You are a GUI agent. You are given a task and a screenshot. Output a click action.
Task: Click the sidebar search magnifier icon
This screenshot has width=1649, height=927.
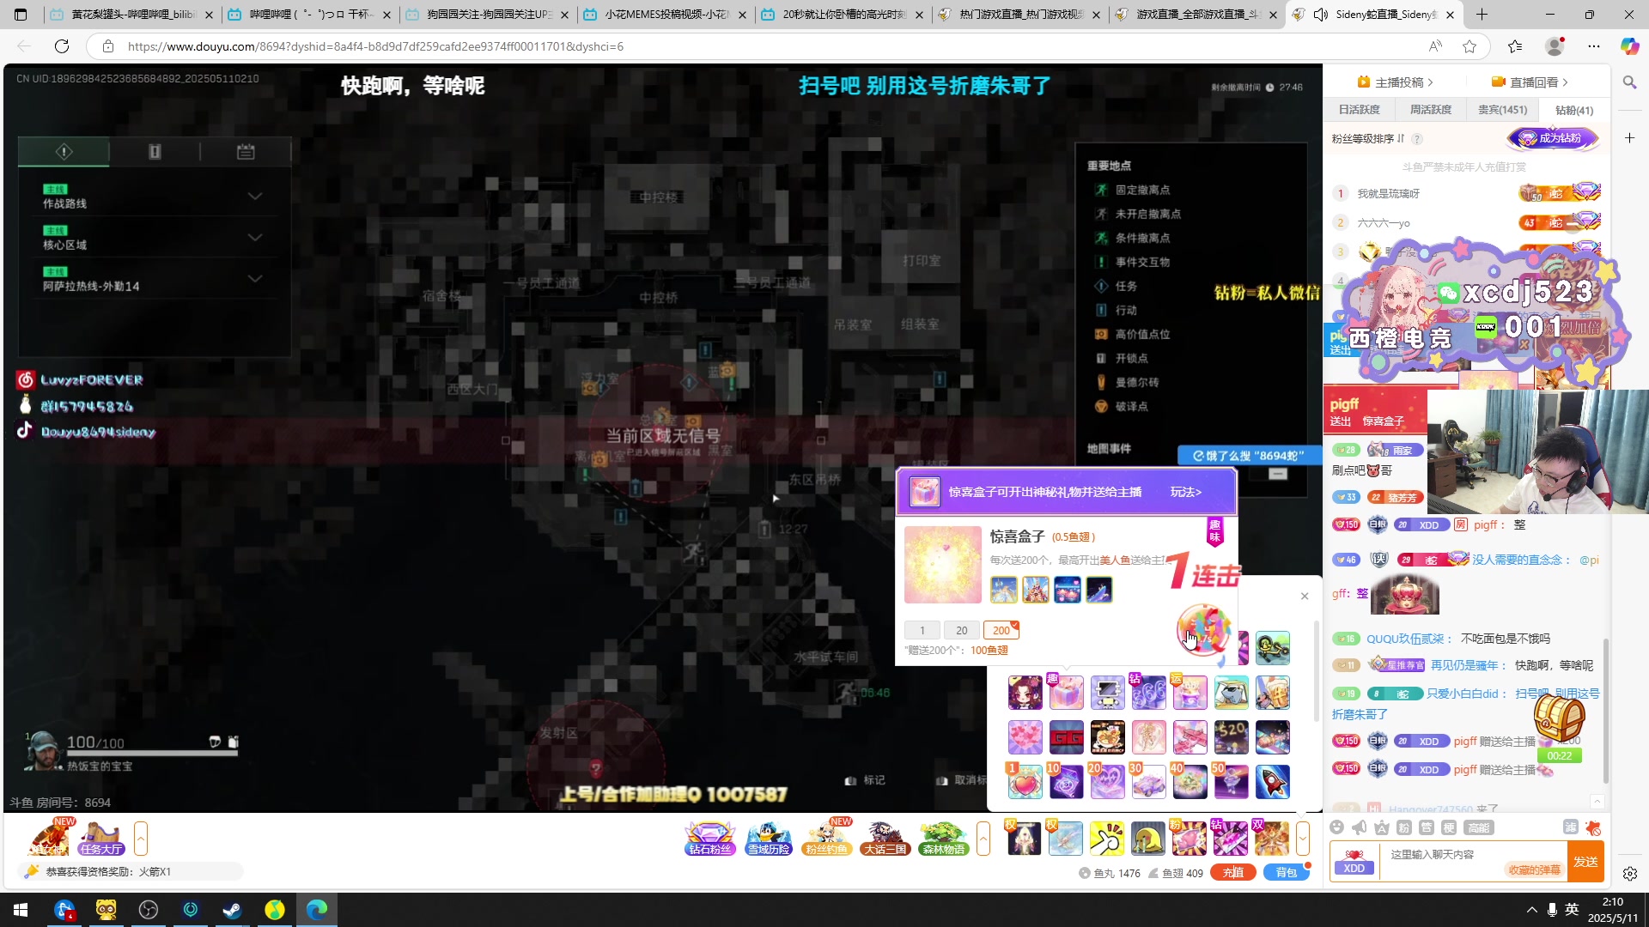(x=1629, y=82)
